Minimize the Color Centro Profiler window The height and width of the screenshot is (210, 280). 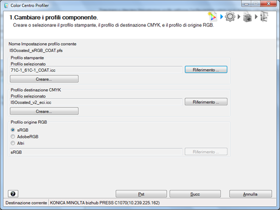(246, 4)
